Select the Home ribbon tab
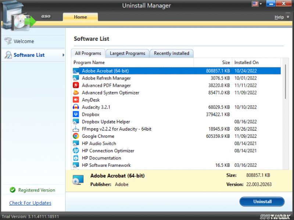Image resolution: width=294 pixels, height=220 pixels. [80, 17]
